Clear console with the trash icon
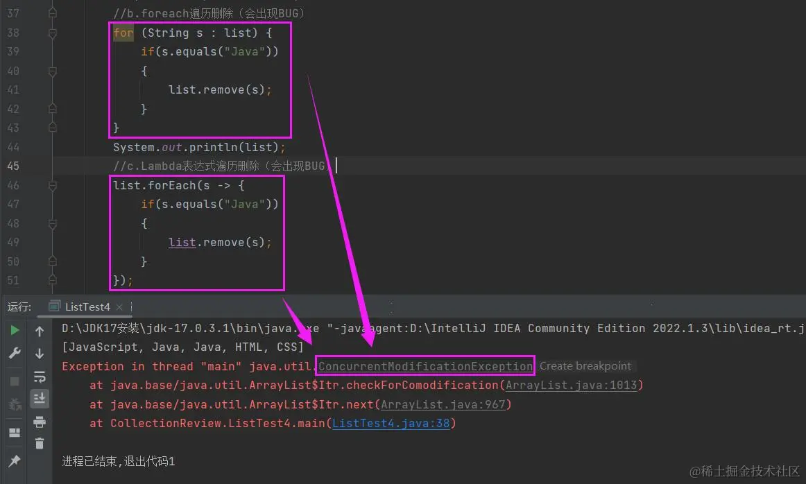This screenshot has width=806, height=484. (x=40, y=443)
